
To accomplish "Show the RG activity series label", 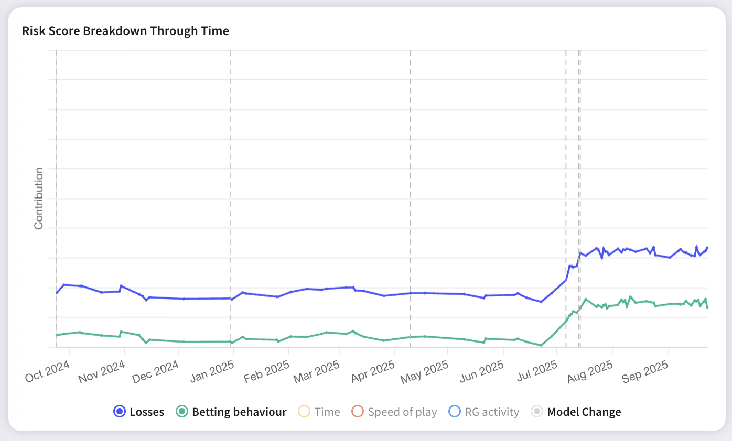I will click(492, 412).
